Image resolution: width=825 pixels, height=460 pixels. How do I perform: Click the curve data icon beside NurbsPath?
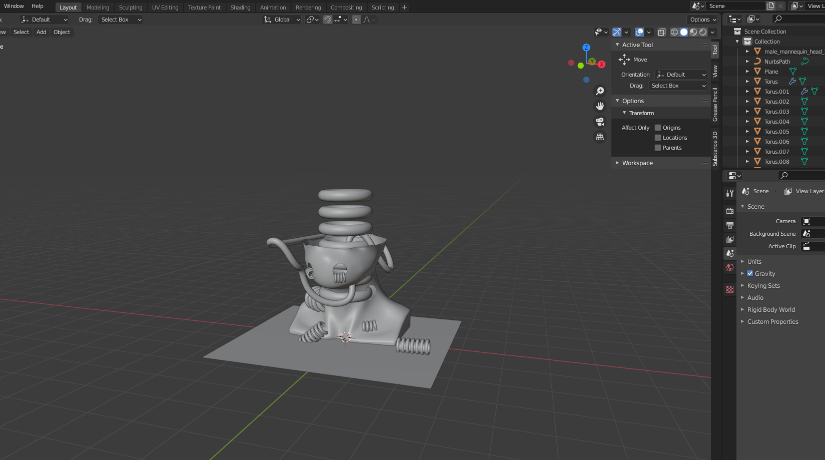pos(804,61)
